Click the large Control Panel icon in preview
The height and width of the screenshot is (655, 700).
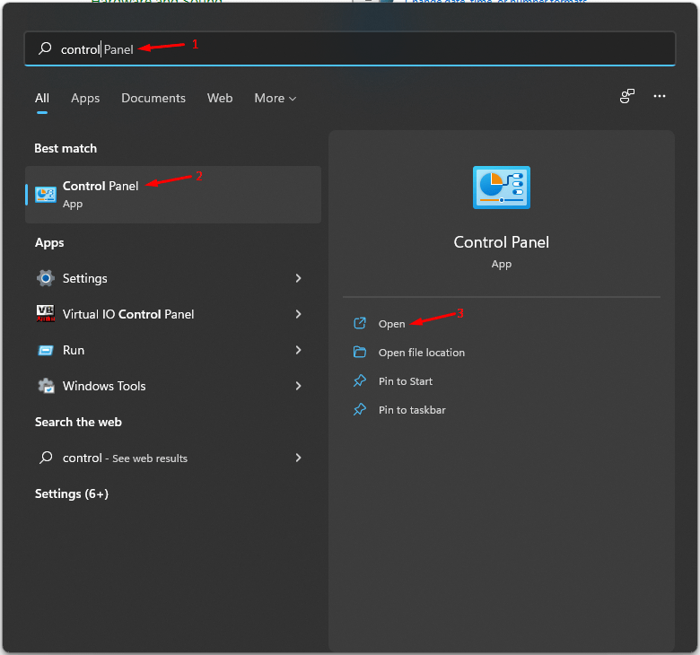coord(502,188)
